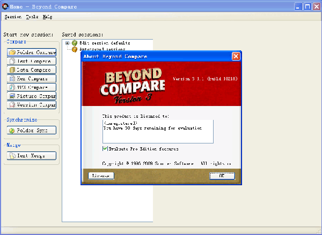Launch Folder Sync session

pyautogui.click(x=32, y=130)
